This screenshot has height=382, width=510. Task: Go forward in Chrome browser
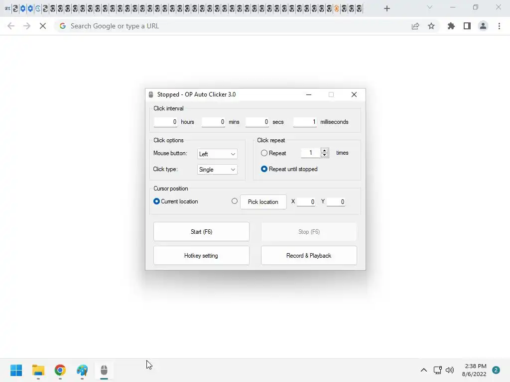(27, 26)
